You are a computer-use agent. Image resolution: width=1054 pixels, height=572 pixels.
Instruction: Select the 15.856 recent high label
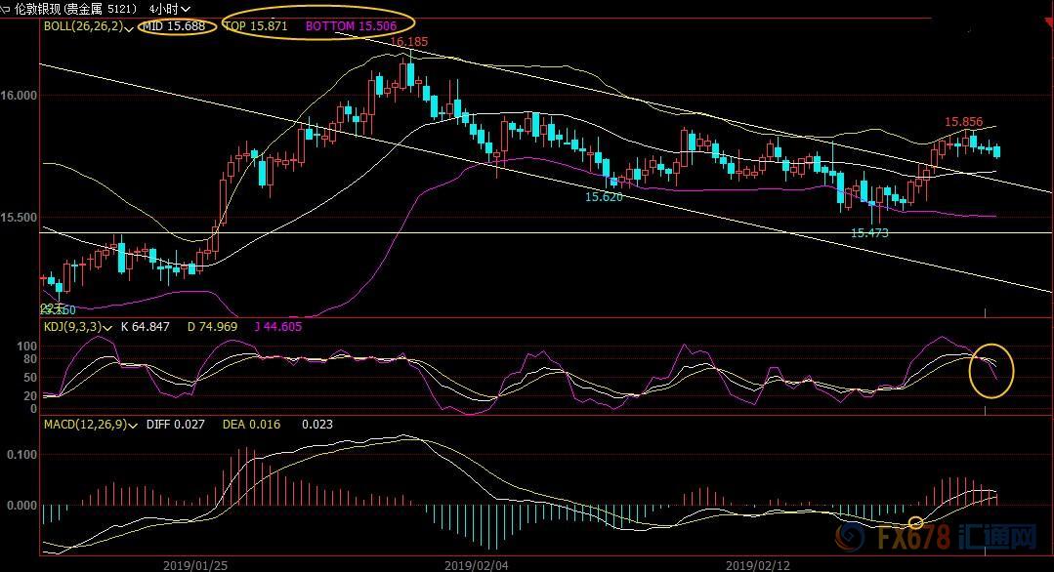click(963, 122)
